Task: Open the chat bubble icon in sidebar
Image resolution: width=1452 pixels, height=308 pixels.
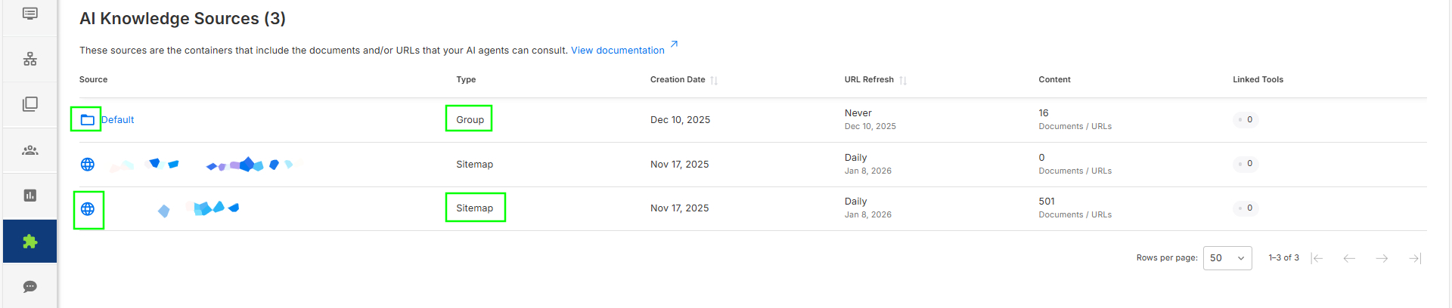Action: click(30, 287)
